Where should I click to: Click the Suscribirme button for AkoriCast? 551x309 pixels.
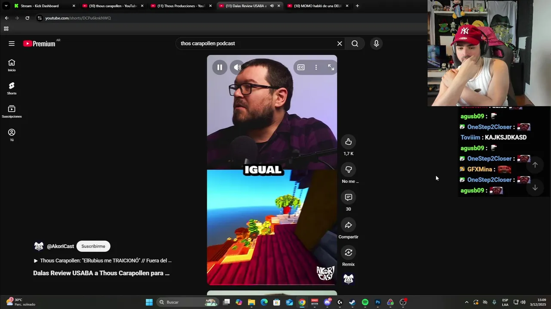93,246
